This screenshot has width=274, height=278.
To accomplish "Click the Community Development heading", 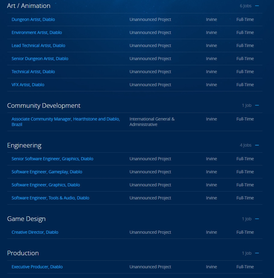I will (44, 106).
